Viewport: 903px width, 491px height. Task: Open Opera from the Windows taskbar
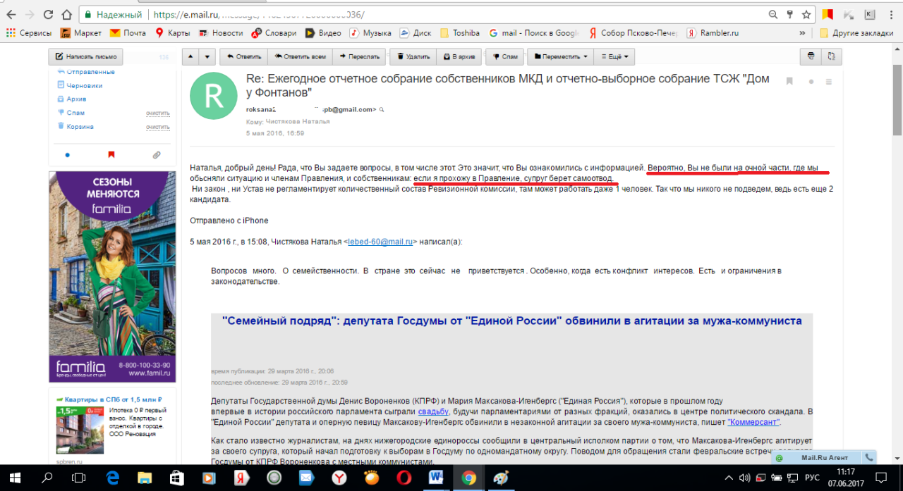pyautogui.click(x=404, y=478)
